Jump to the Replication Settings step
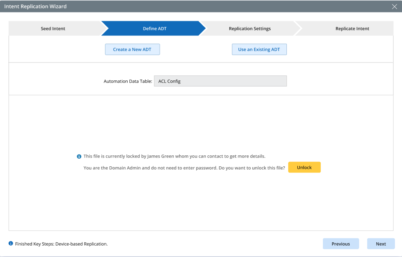 (249, 29)
